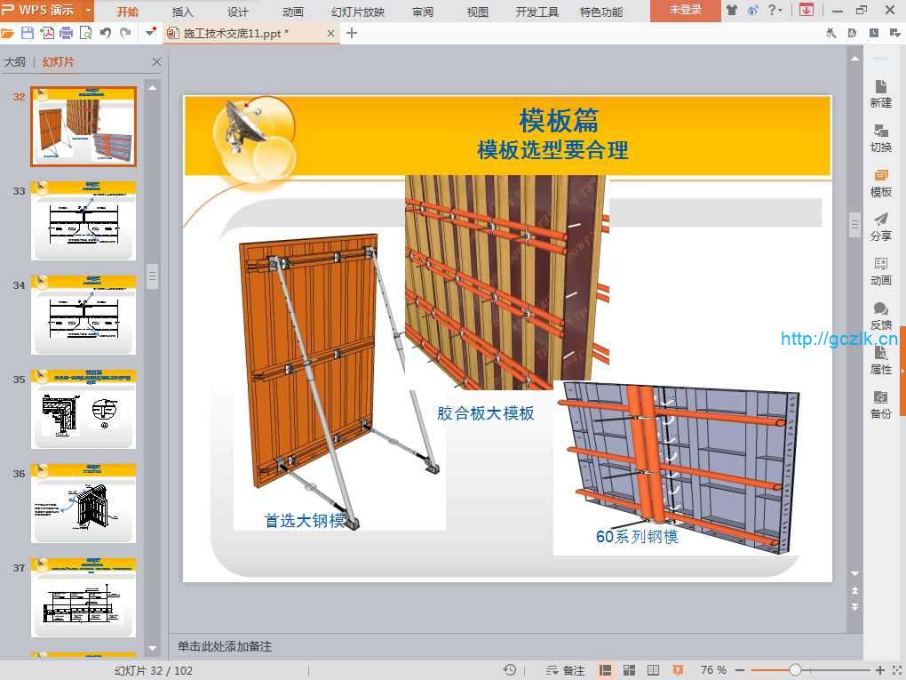The width and height of the screenshot is (906, 680).
Task: Select slide 35 thumbnail
Action: pos(83,409)
